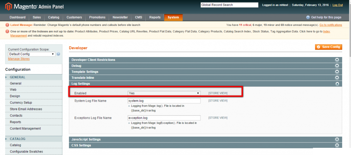Click the scope help icon beside Default Config

pyautogui.click(x=58, y=54)
